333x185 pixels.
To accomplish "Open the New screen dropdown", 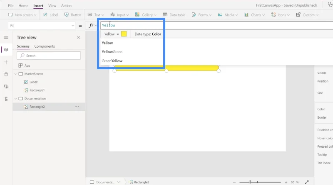I will pyautogui.click(x=22, y=15).
